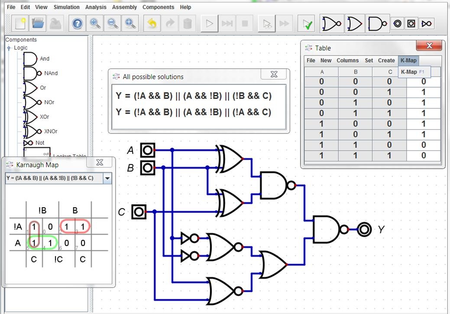Select the NOr gate in the Components tree
This screenshot has width=450, height=314.
(x=39, y=102)
